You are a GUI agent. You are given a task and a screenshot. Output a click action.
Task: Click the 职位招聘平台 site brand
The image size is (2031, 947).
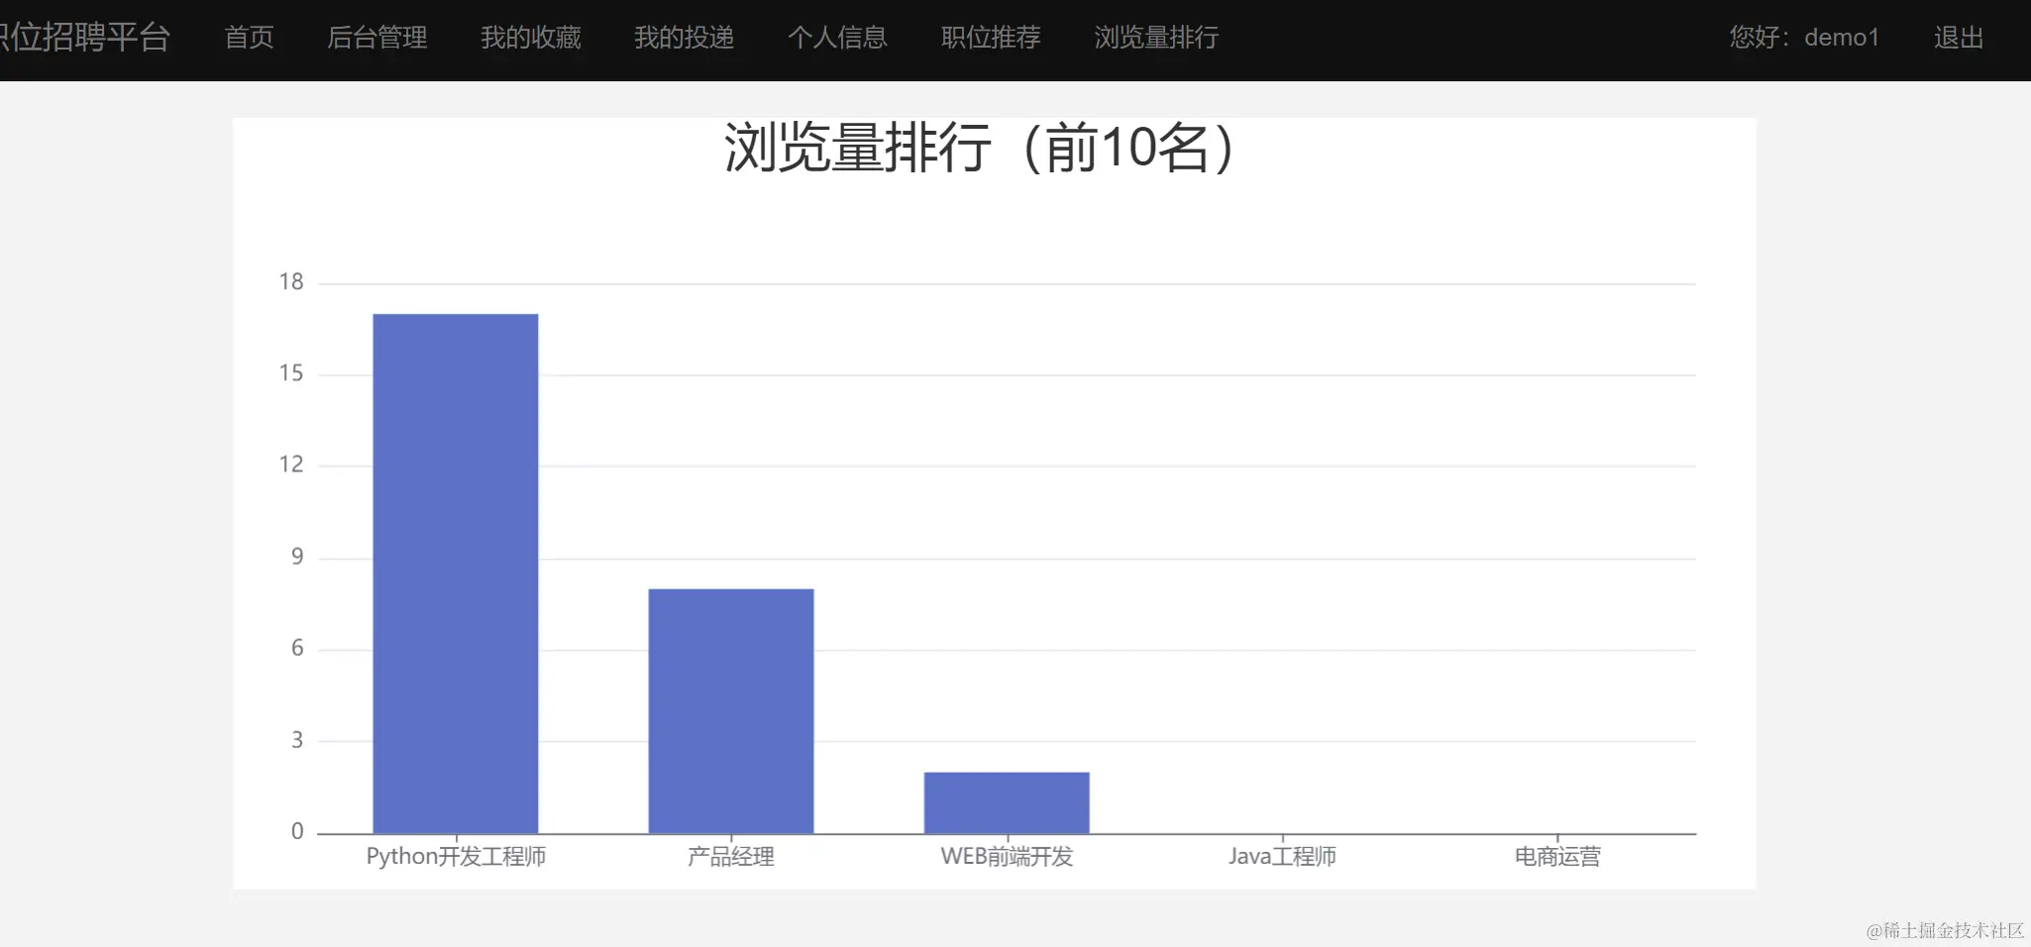click(85, 37)
